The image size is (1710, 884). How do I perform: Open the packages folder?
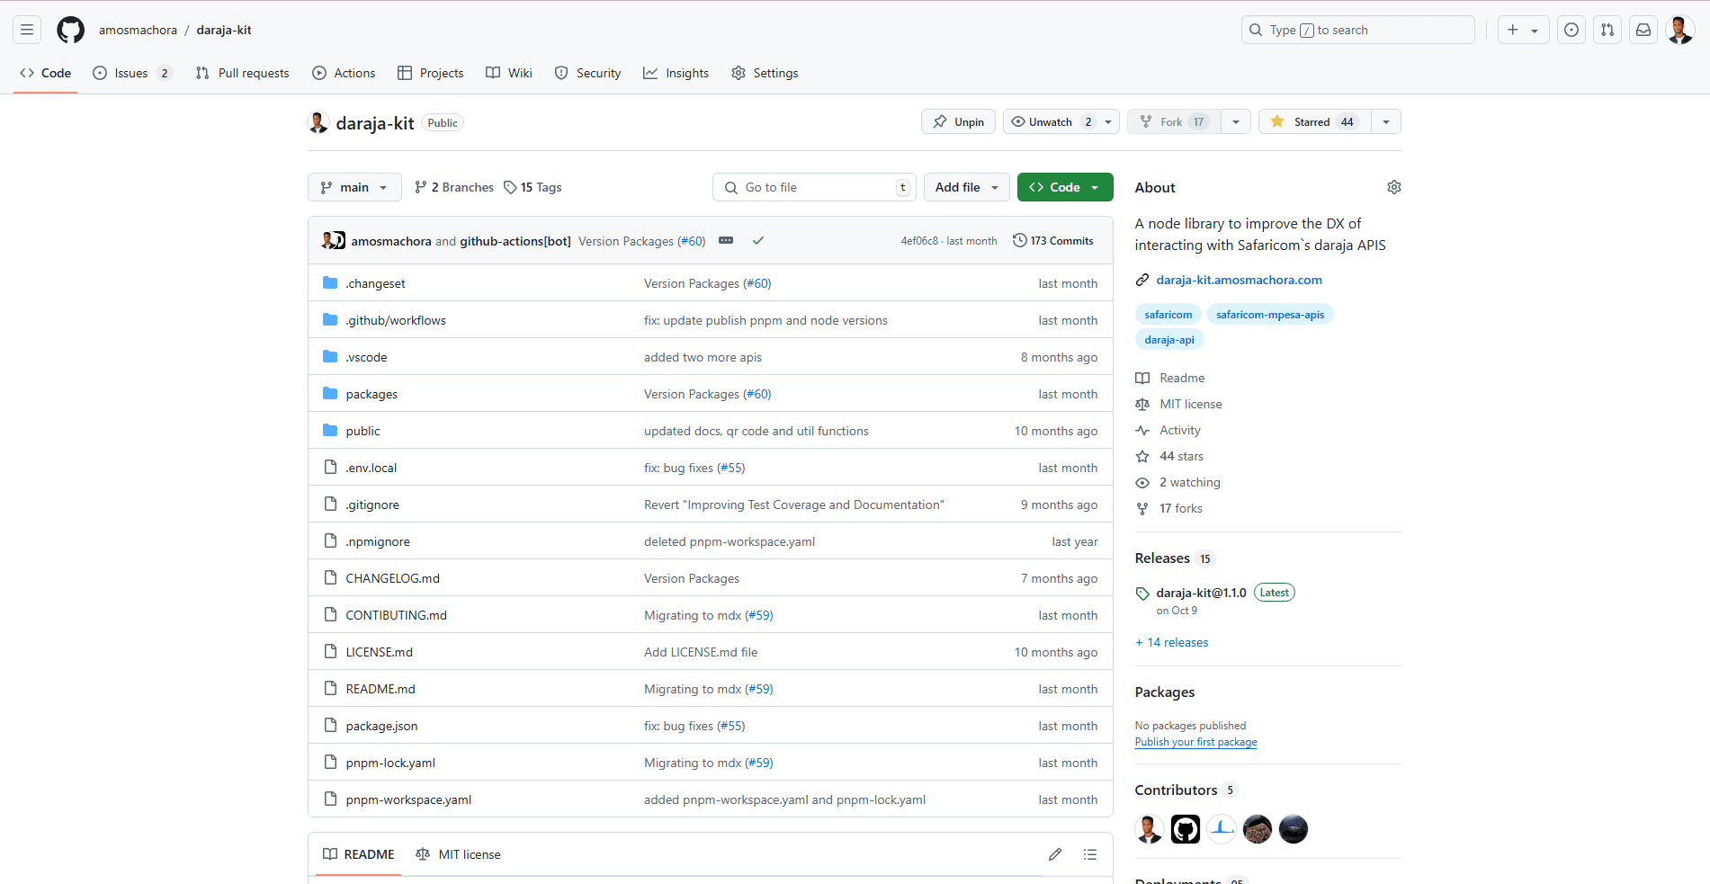point(372,394)
